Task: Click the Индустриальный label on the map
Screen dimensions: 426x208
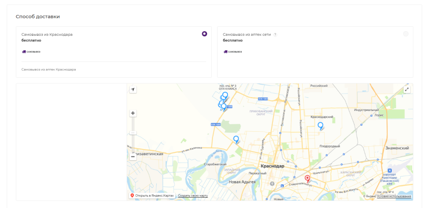Action: [x=367, y=110]
